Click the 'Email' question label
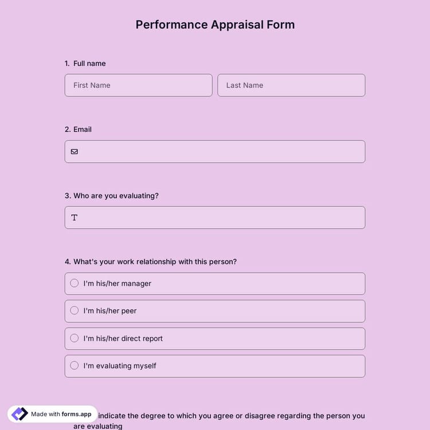Viewport: 430px width, 430px height. pyautogui.click(x=83, y=130)
